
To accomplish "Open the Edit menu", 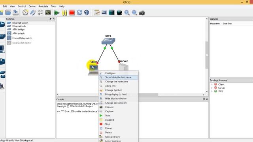I will pyautogui.click(x=5, y=6).
